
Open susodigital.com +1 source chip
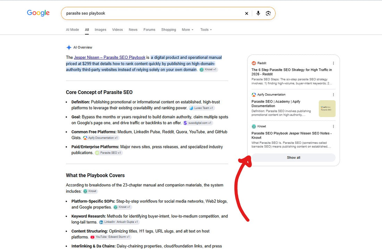point(198,123)
